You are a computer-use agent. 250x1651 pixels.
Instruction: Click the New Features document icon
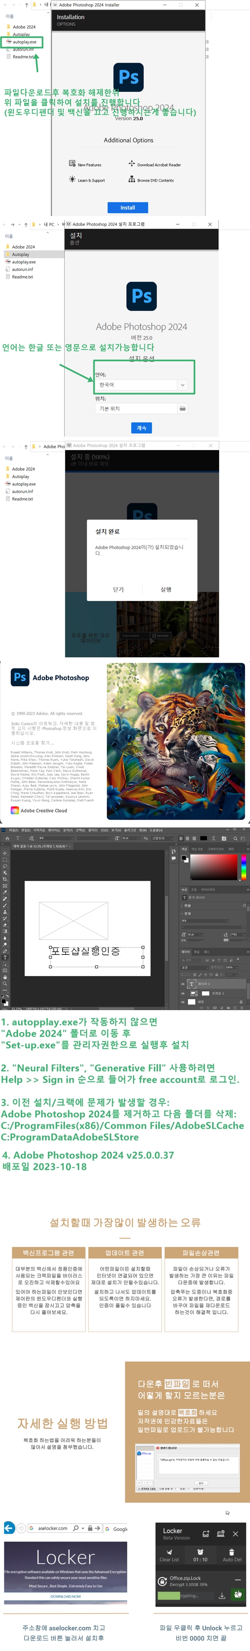[x=72, y=164]
